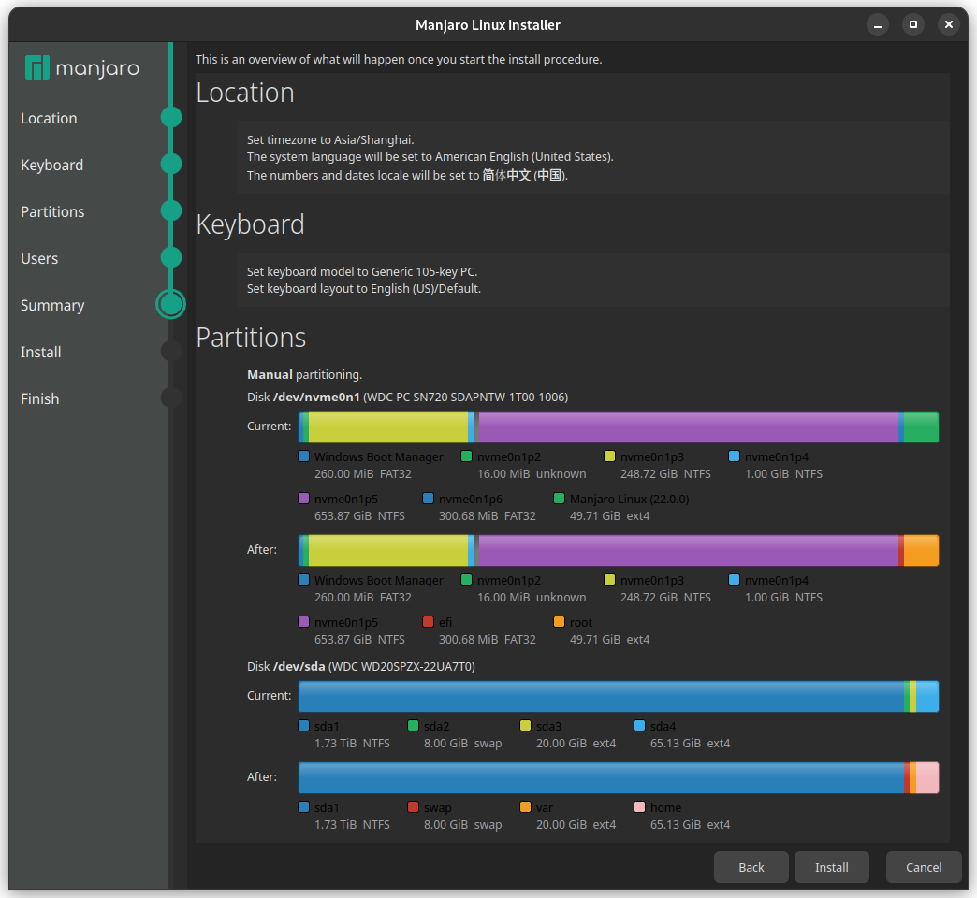Viewport: 977px width, 898px height.
Task: Click the green sda2 legend swatch
Action: coord(413,726)
